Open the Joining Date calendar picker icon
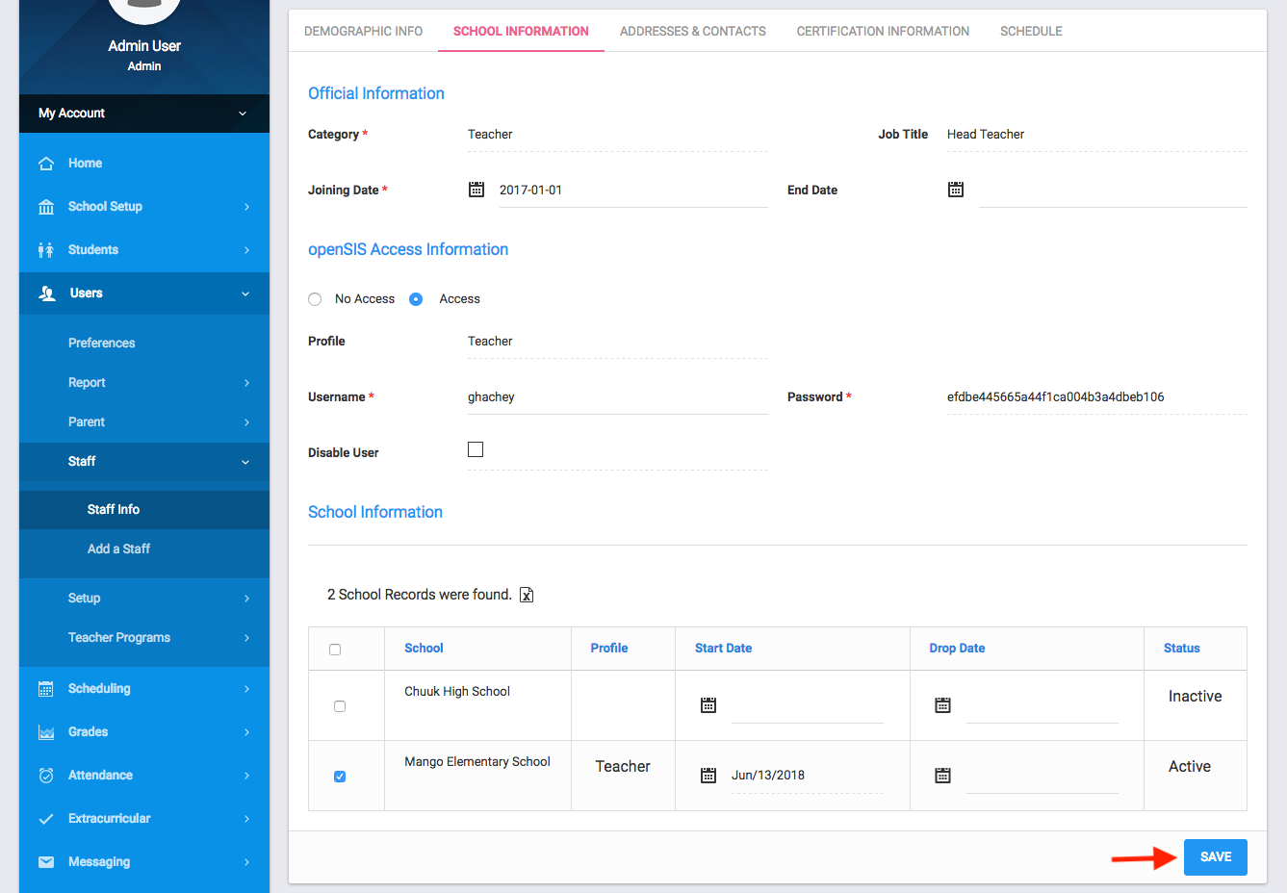This screenshot has height=893, width=1287. pos(476,190)
